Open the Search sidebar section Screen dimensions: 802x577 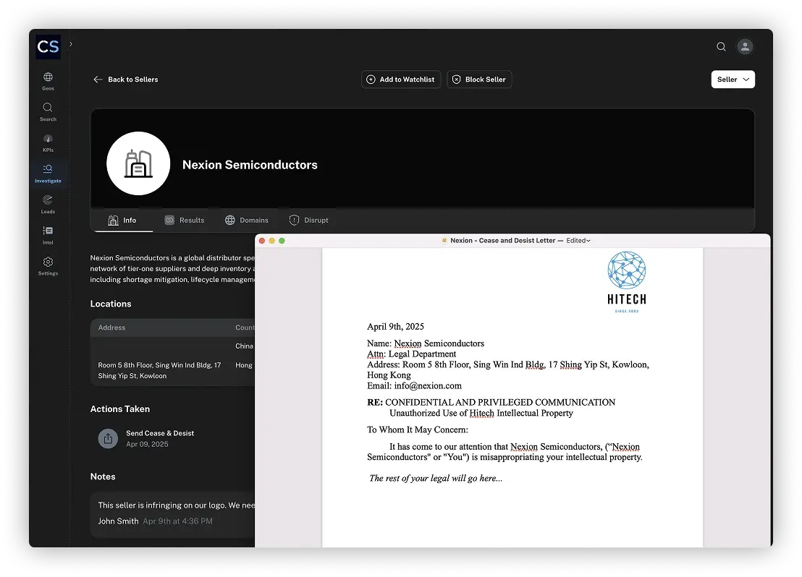[48, 112]
